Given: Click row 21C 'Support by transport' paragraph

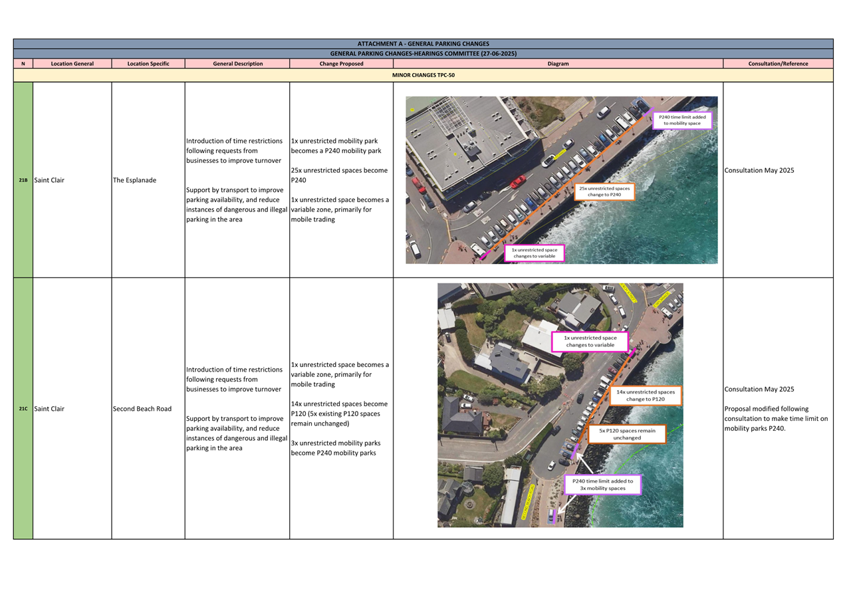Looking at the screenshot, I should [x=237, y=433].
